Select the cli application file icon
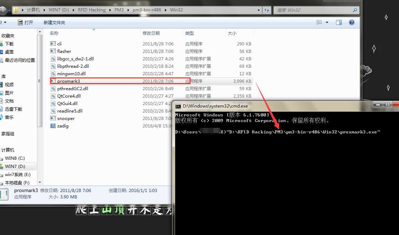This screenshot has height=235, width=399. (53, 44)
